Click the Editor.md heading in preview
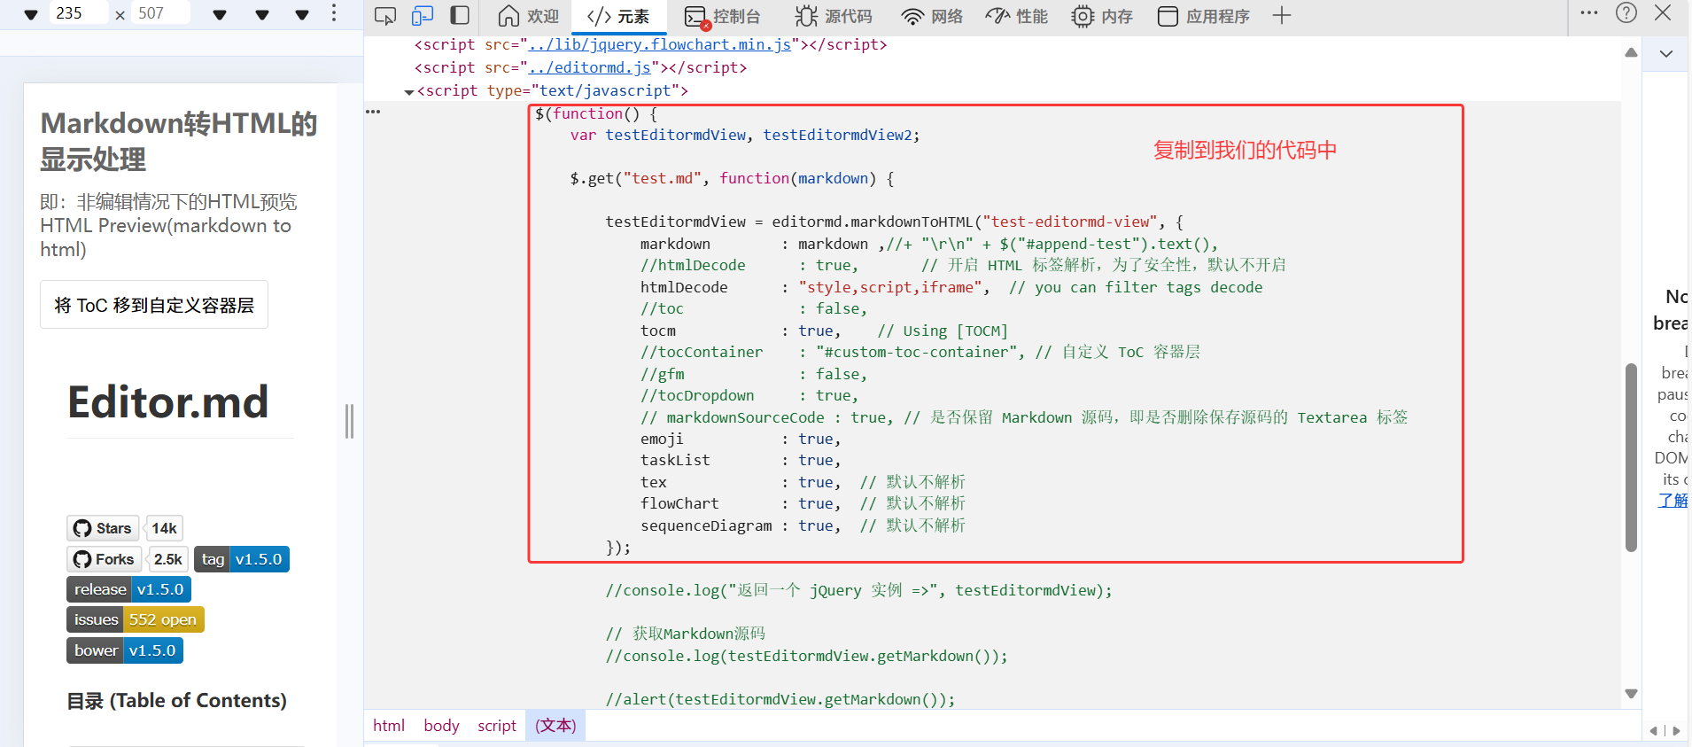Screen dimensions: 1692x747 click(x=168, y=402)
